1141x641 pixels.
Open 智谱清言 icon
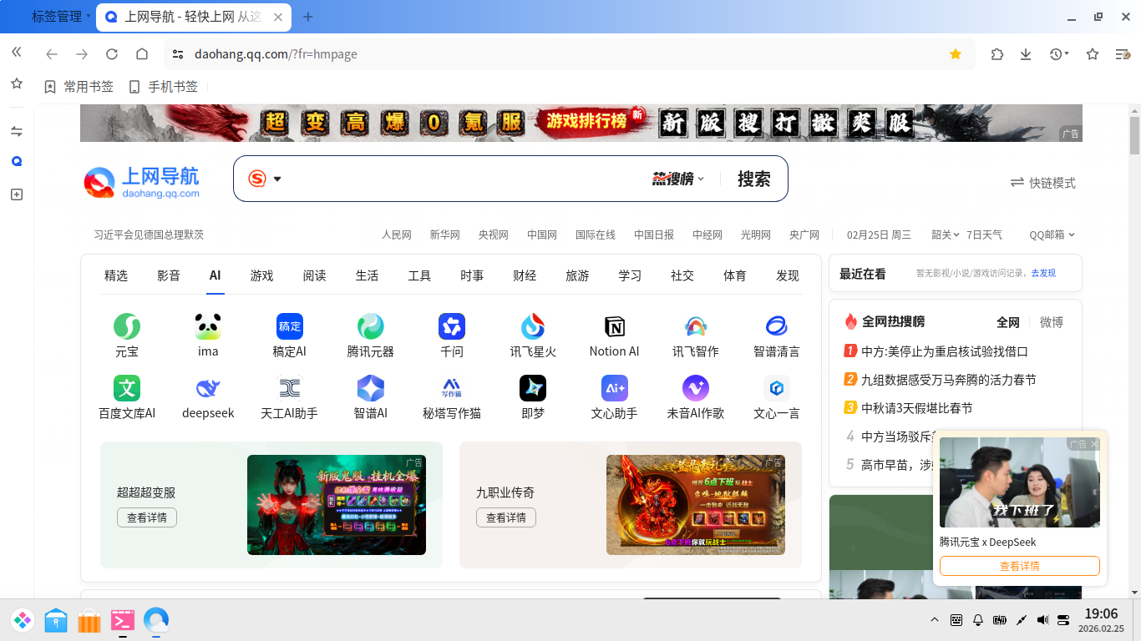pyautogui.click(x=776, y=326)
